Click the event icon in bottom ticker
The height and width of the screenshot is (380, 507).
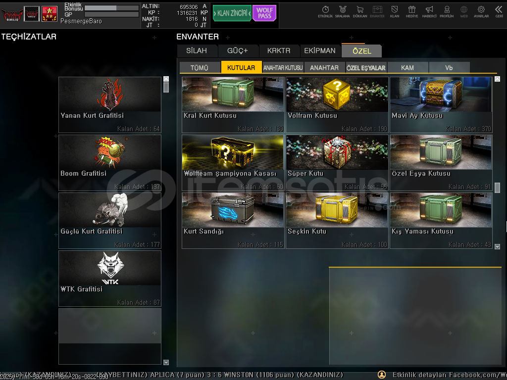point(382,375)
